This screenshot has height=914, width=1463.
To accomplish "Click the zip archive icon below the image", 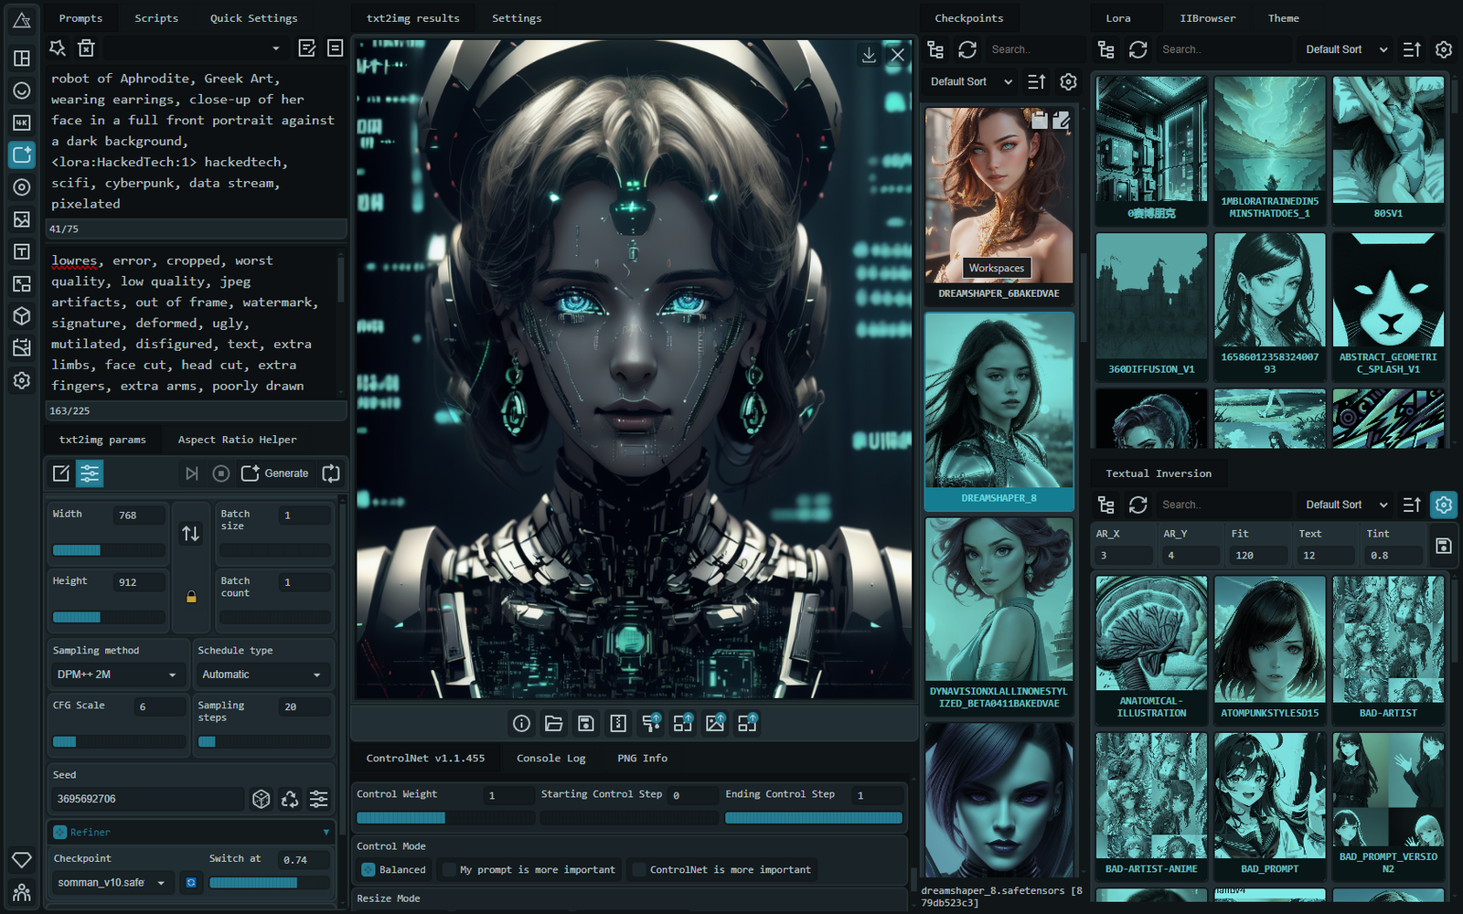I will pyautogui.click(x=618, y=724).
